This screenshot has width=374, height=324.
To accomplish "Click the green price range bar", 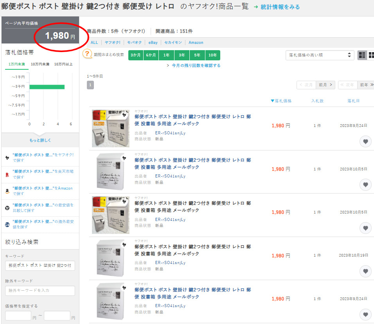I will pos(47,87).
